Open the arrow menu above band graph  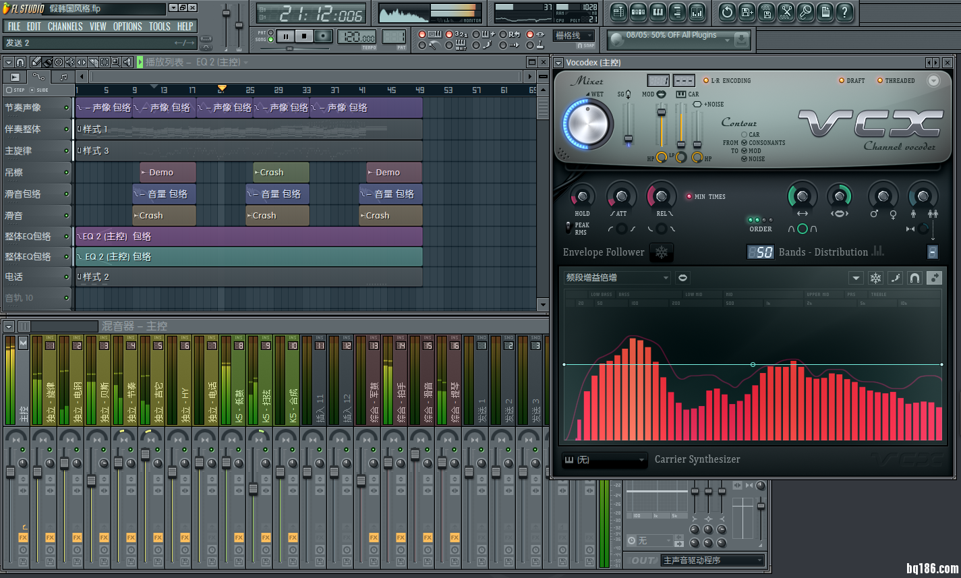[856, 278]
